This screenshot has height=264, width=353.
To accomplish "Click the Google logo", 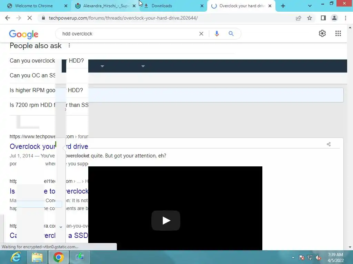I will click(x=24, y=34).
